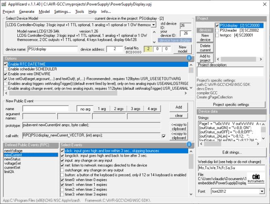
Task: Select newStatus public event
Action: 12,159
